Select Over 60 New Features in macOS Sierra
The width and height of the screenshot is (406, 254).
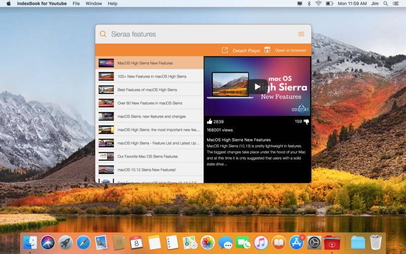(149, 103)
